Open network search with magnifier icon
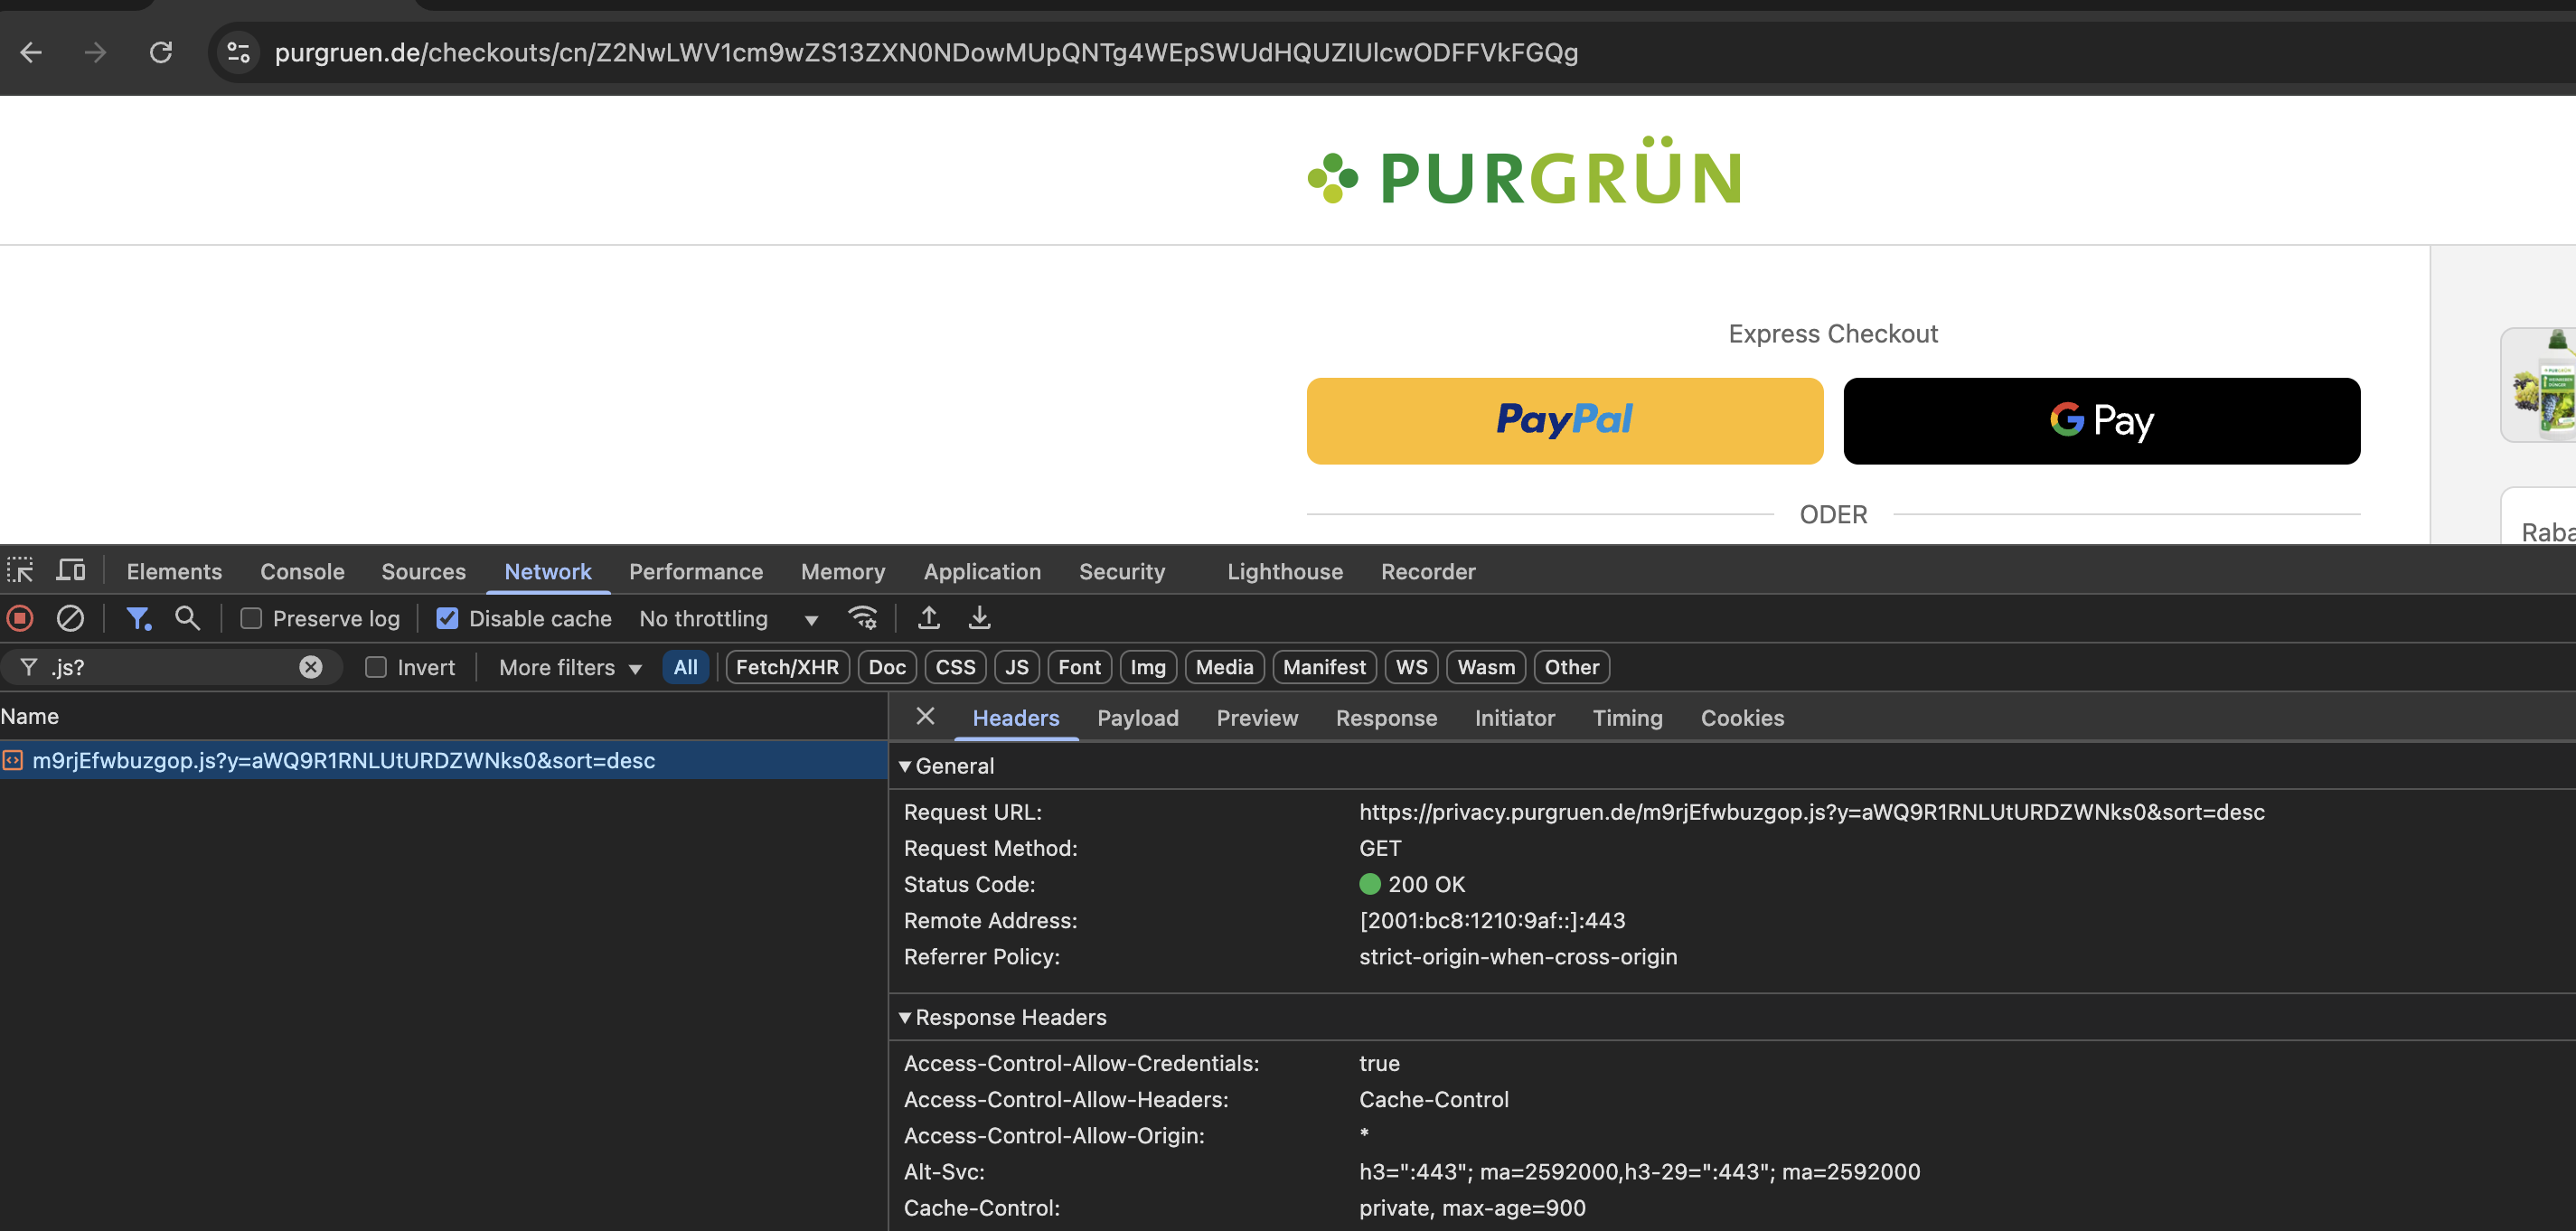Image resolution: width=2576 pixels, height=1231 pixels. 187,618
